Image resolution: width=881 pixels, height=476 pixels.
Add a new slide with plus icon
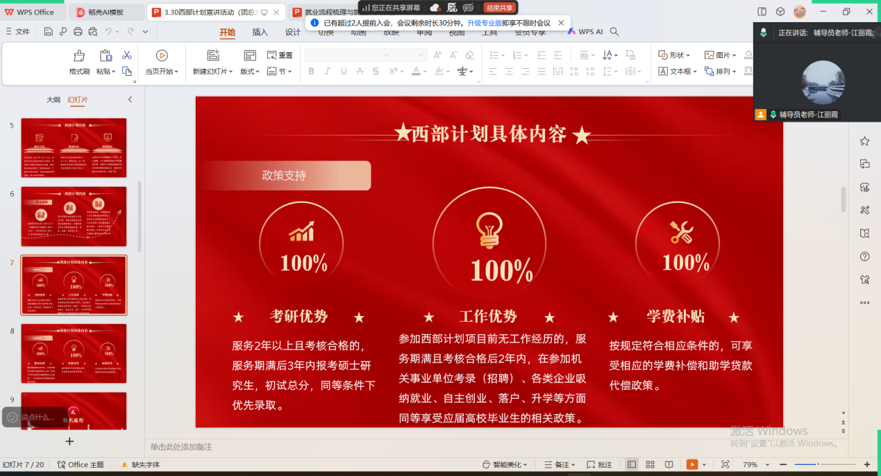[x=69, y=441]
